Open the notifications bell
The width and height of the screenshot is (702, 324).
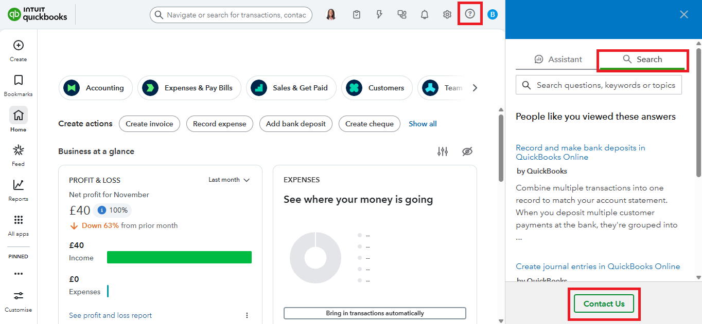point(424,14)
